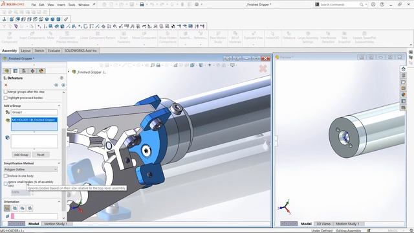
Task: Collapse the Add a Group section
Action: pos(59,105)
